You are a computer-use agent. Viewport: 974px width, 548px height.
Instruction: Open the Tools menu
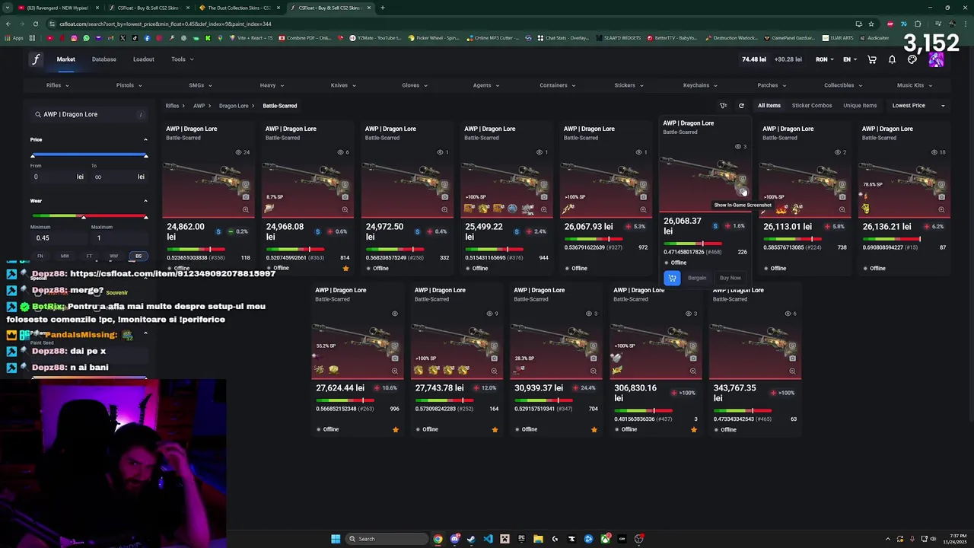tap(182, 59)
